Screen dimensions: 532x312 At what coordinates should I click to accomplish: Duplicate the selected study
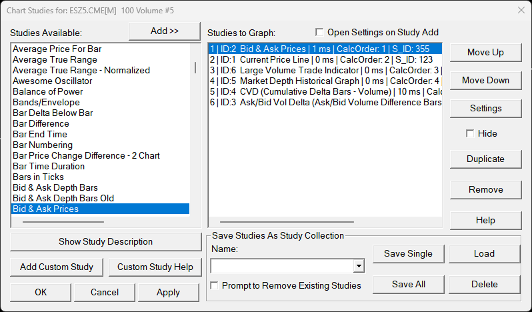coord(485,159)
